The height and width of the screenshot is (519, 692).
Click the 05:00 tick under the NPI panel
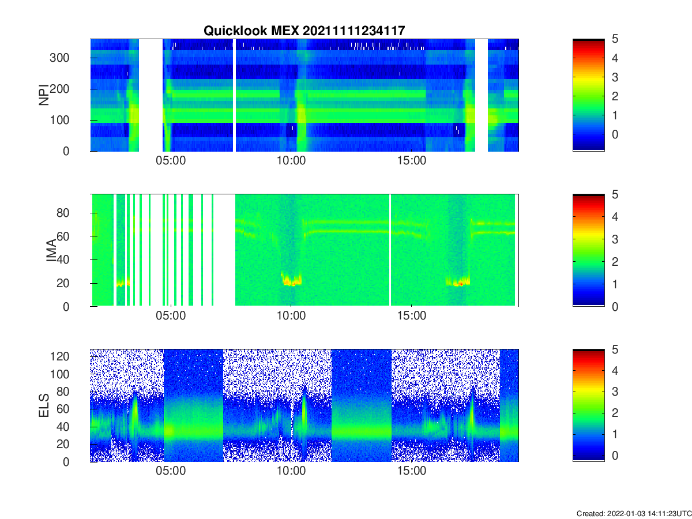(171, 161)
